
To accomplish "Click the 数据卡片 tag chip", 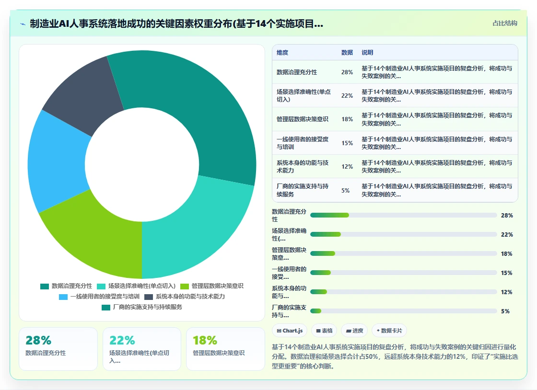I will pos(389,331).
